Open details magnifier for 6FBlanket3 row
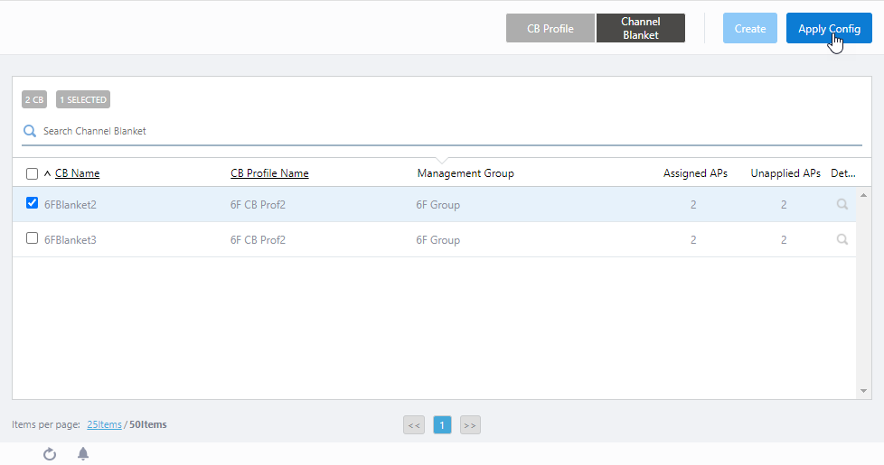 tap(842, 240)
